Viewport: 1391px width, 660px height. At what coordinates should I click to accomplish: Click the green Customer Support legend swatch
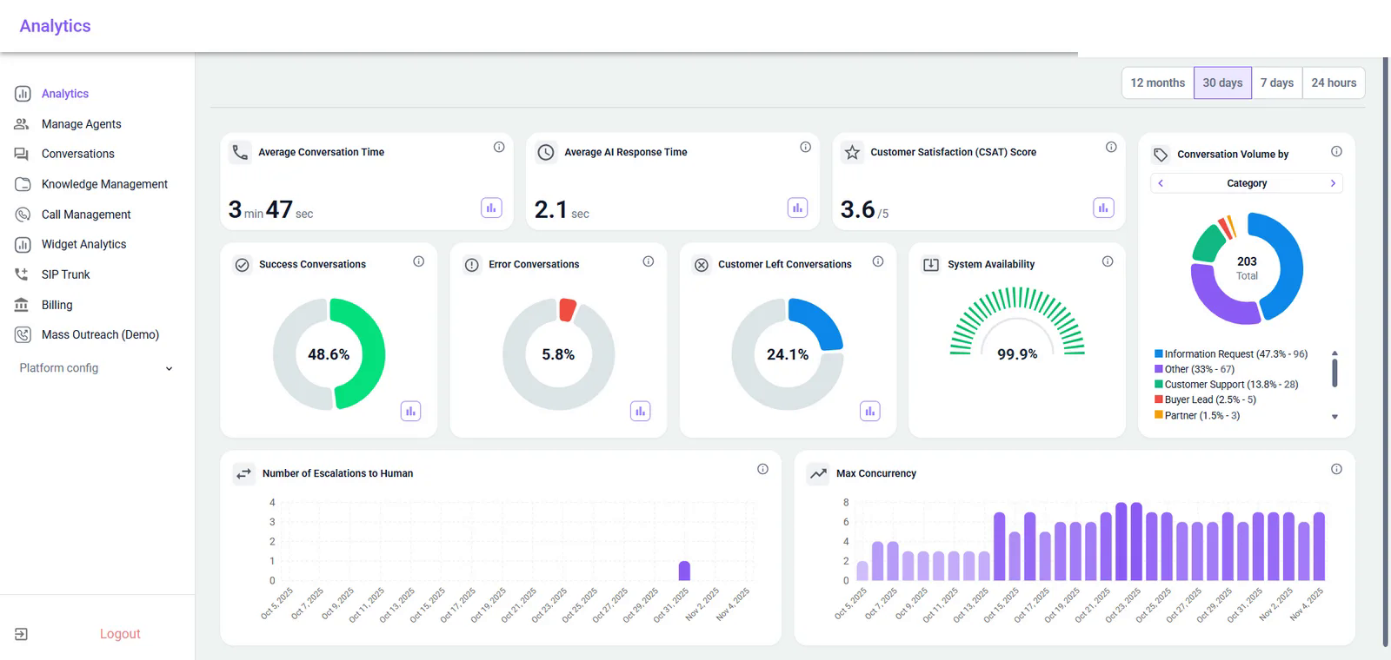click(1159, 384)
